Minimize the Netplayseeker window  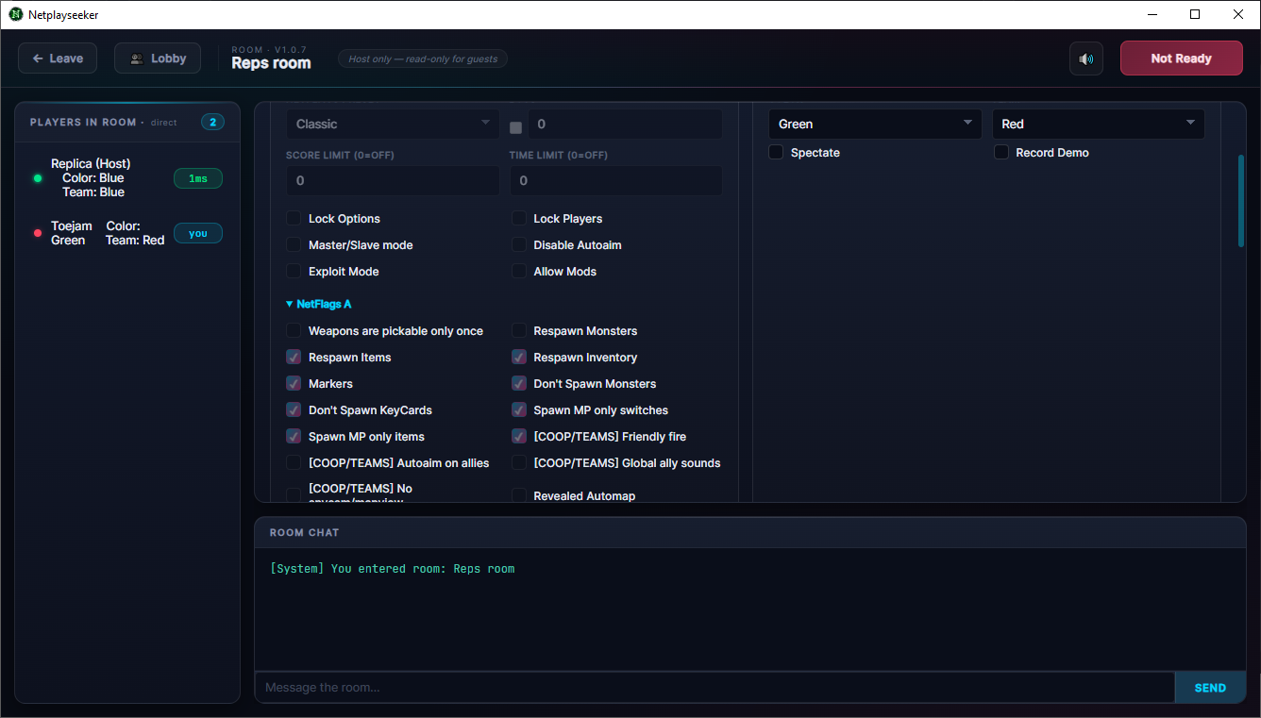pos(1152,14)
